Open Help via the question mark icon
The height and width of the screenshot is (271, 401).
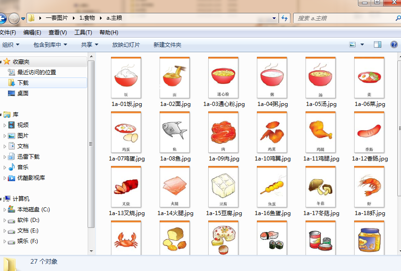coord(394,44)
